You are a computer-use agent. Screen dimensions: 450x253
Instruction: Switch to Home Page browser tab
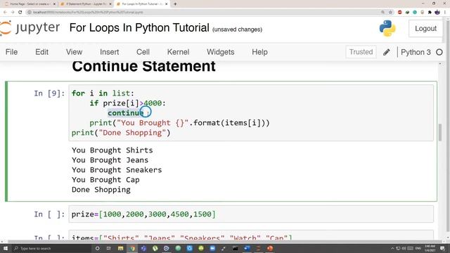point(29,4)
